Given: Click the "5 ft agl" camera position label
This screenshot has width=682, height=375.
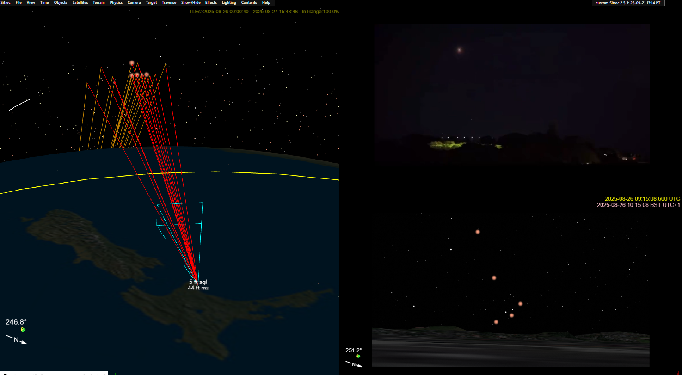Looking at the screenshot, I should (198, 282).
